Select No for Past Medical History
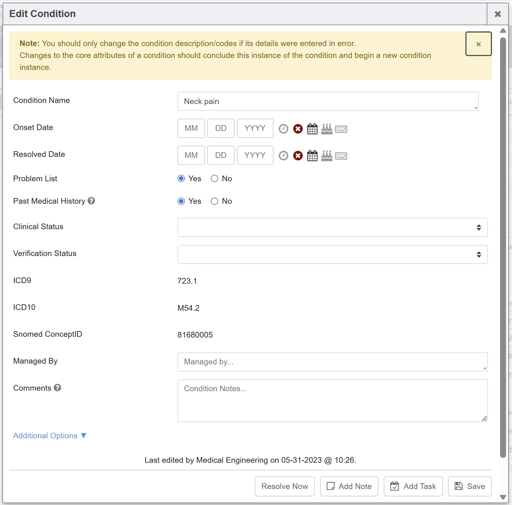 214,201
